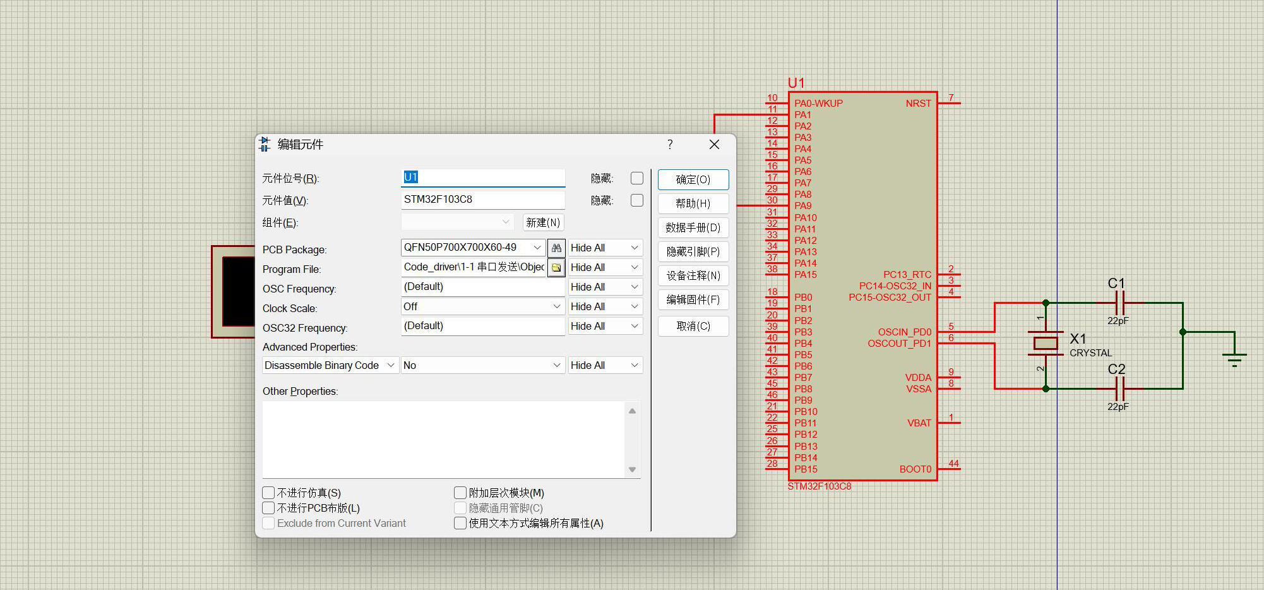The image size is (1264, 590).
Task: Click the component icon in dialog title bar
Action: tap(265, 145)
